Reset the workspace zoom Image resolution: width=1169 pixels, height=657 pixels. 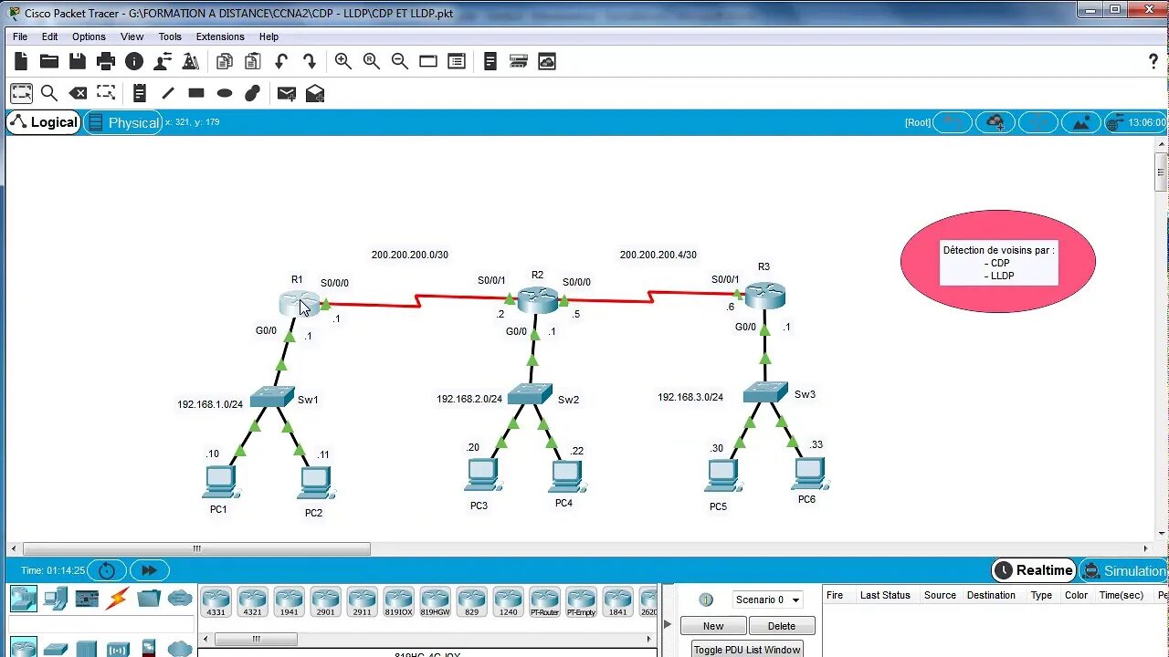tap(372, 61)
